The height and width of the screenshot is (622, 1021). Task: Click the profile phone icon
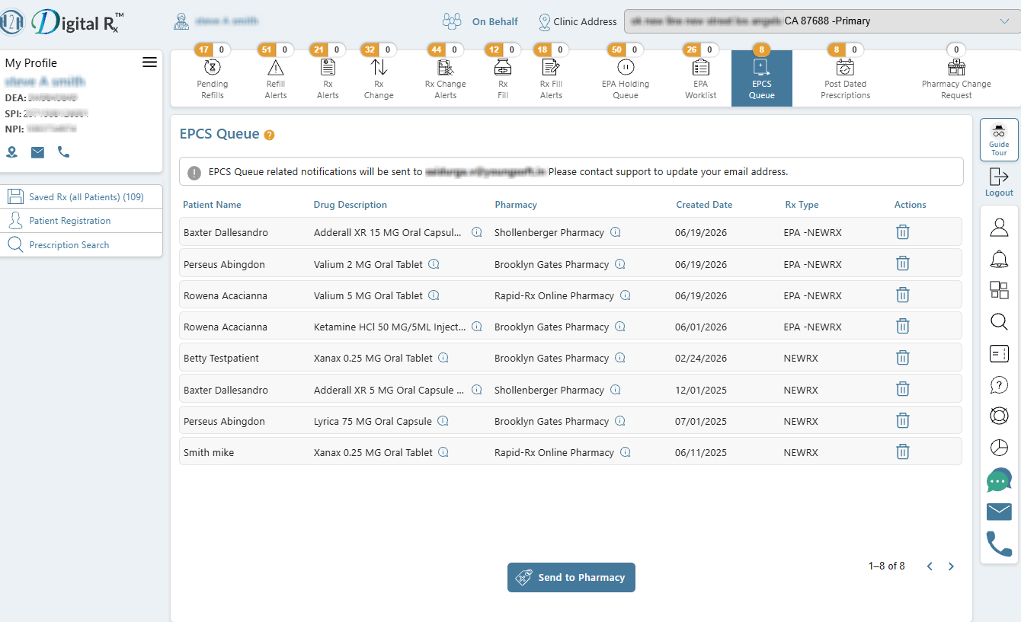(x=63, y=152)
